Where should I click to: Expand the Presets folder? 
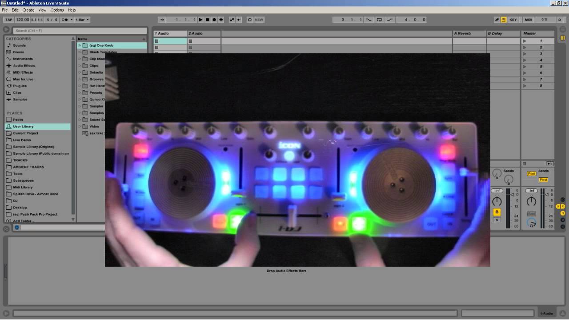point(80,93)
